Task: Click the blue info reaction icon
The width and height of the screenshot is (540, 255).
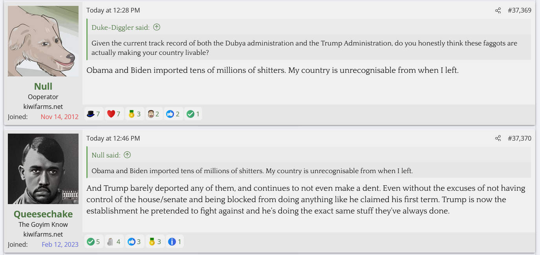Action: (x=172, y=242)
